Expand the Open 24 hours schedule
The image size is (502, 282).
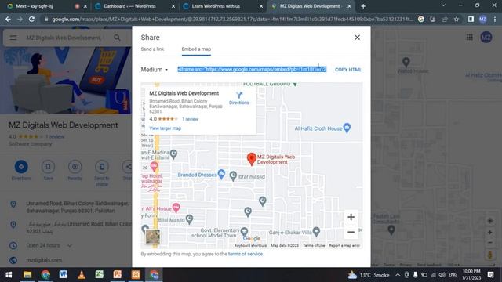(x=70, y=245)
